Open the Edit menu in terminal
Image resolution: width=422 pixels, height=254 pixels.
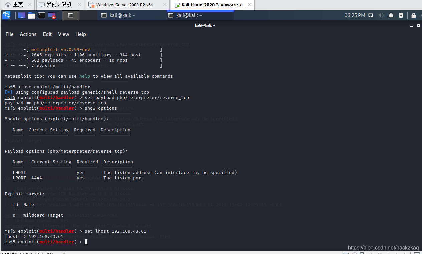(47, 34)
